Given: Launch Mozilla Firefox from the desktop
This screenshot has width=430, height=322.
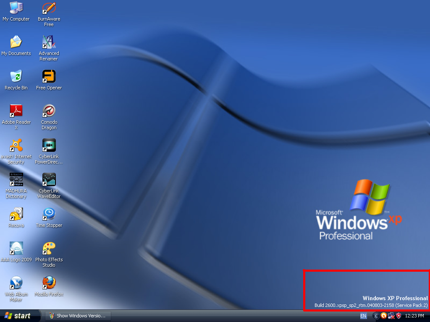Looking at the screenshot, I should (x=49, y=283).
